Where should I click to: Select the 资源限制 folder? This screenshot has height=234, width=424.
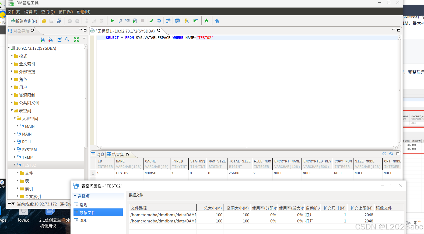click(27, 95)
